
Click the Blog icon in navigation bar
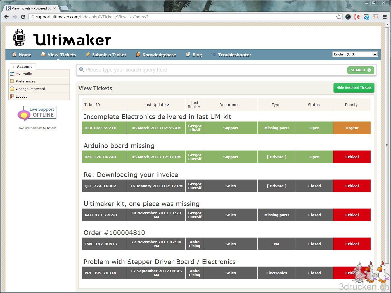pos(188,54)
